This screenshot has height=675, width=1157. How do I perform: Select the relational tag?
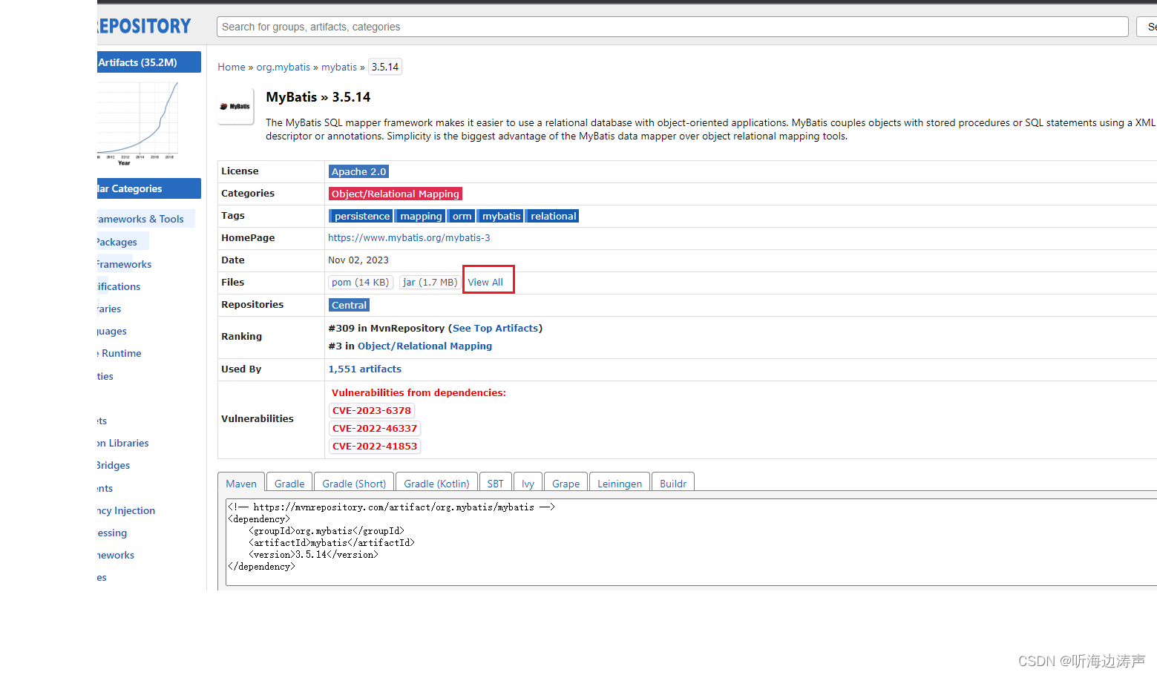(x=553, y=216)
